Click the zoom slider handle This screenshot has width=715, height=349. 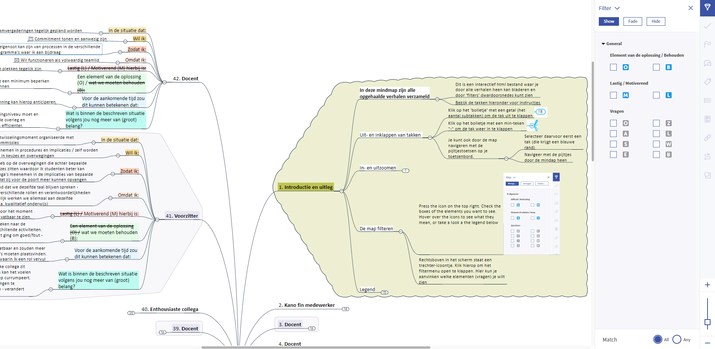click(x=707, y=322)
